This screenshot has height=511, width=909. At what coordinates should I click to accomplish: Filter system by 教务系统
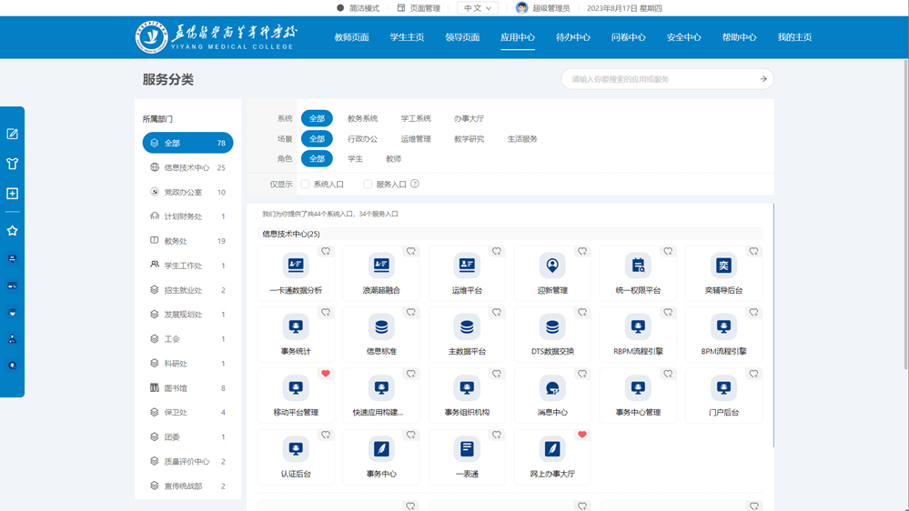click(x=362, y=118)
